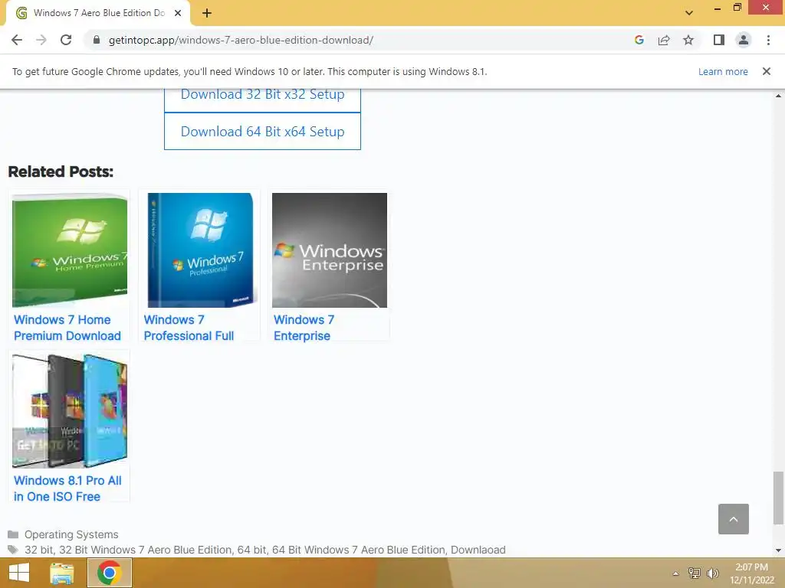Open the Windows 7 Home Premium thumbnail

click(x=70, y=250)
